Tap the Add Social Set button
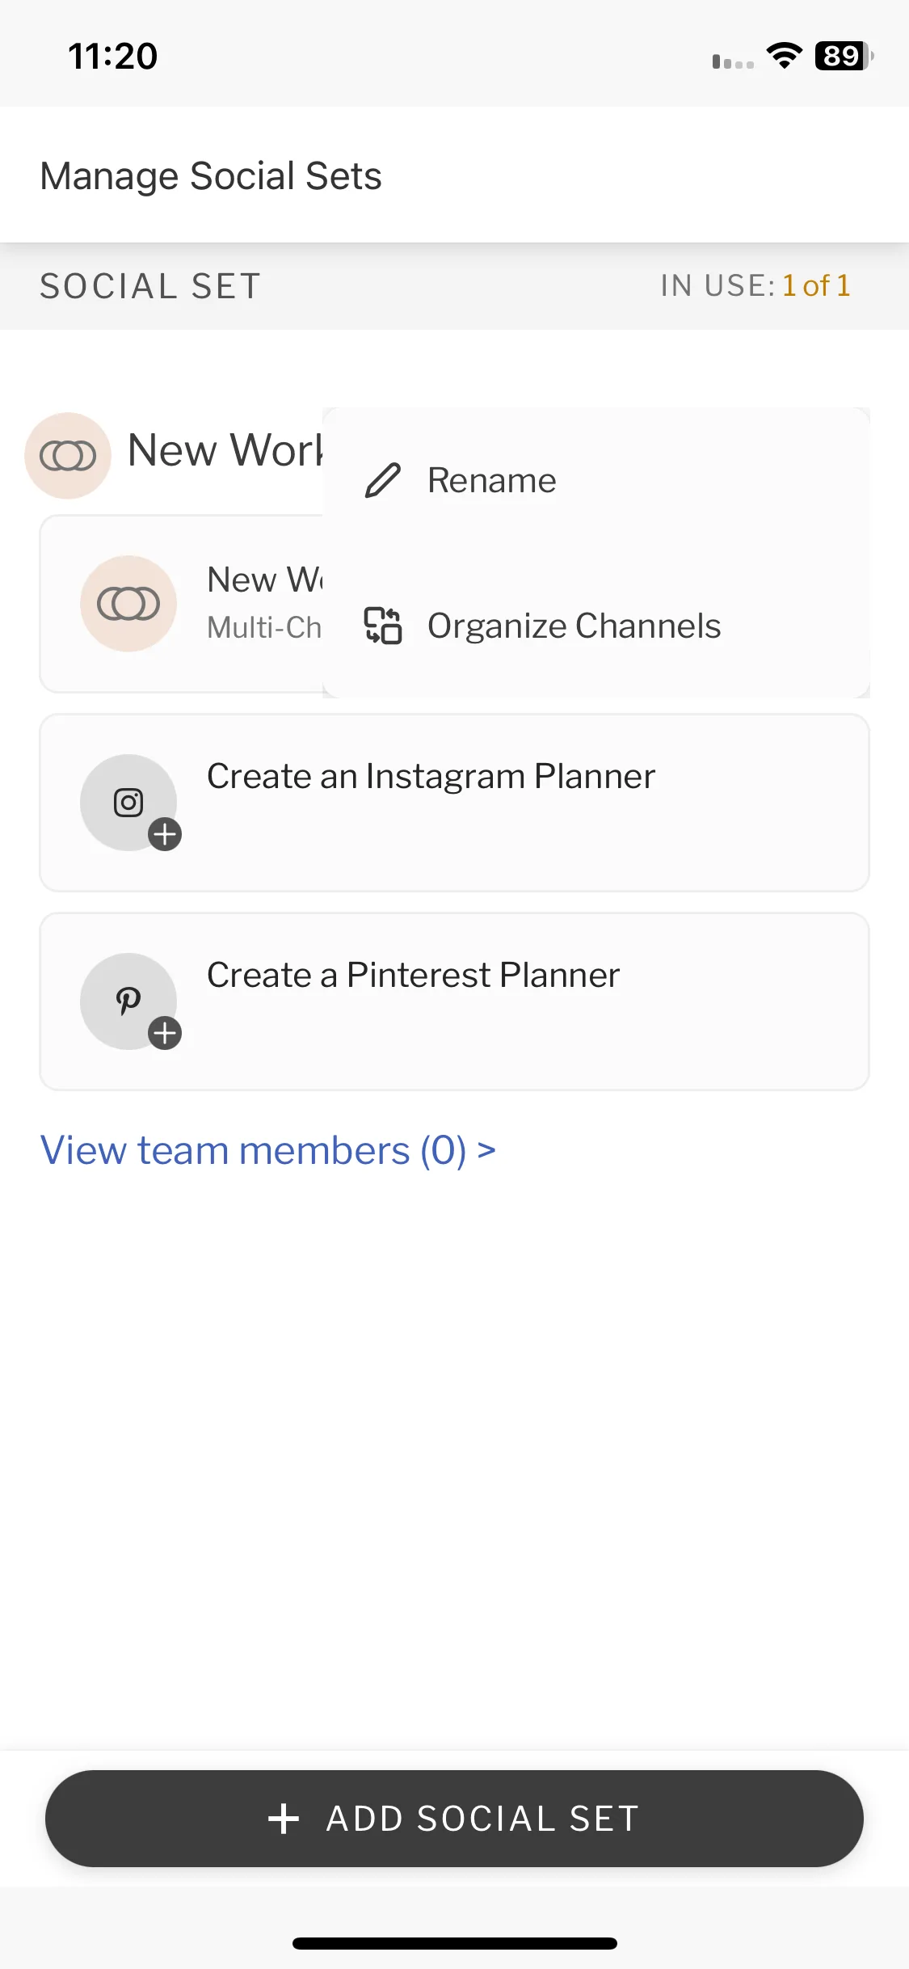 (x=454, y=1819)
